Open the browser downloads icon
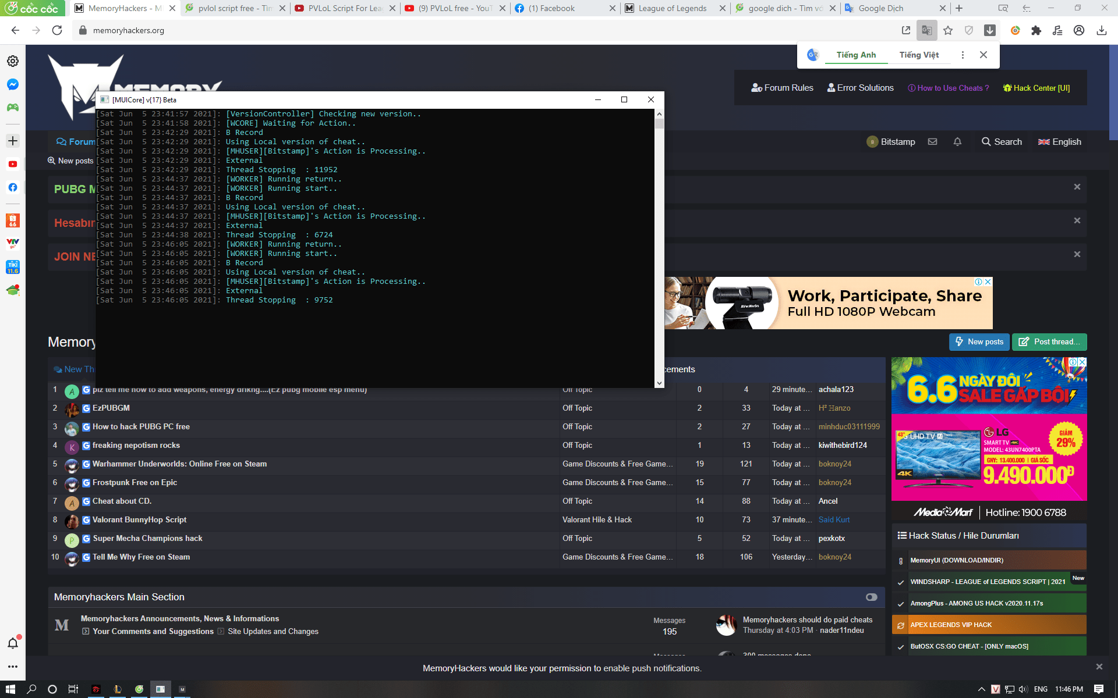 [x=1101, y=30]
